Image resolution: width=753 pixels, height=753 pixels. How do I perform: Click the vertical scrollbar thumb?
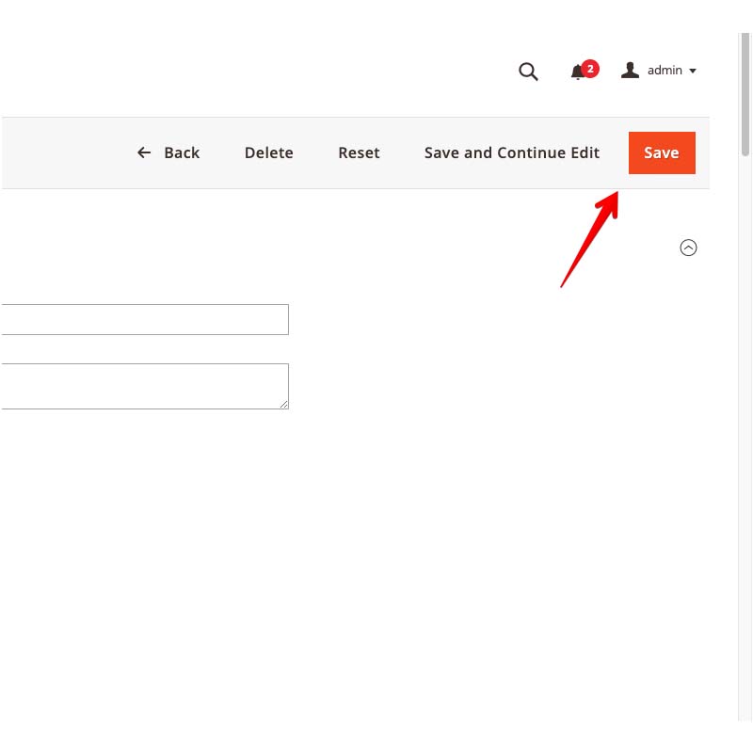745,94
